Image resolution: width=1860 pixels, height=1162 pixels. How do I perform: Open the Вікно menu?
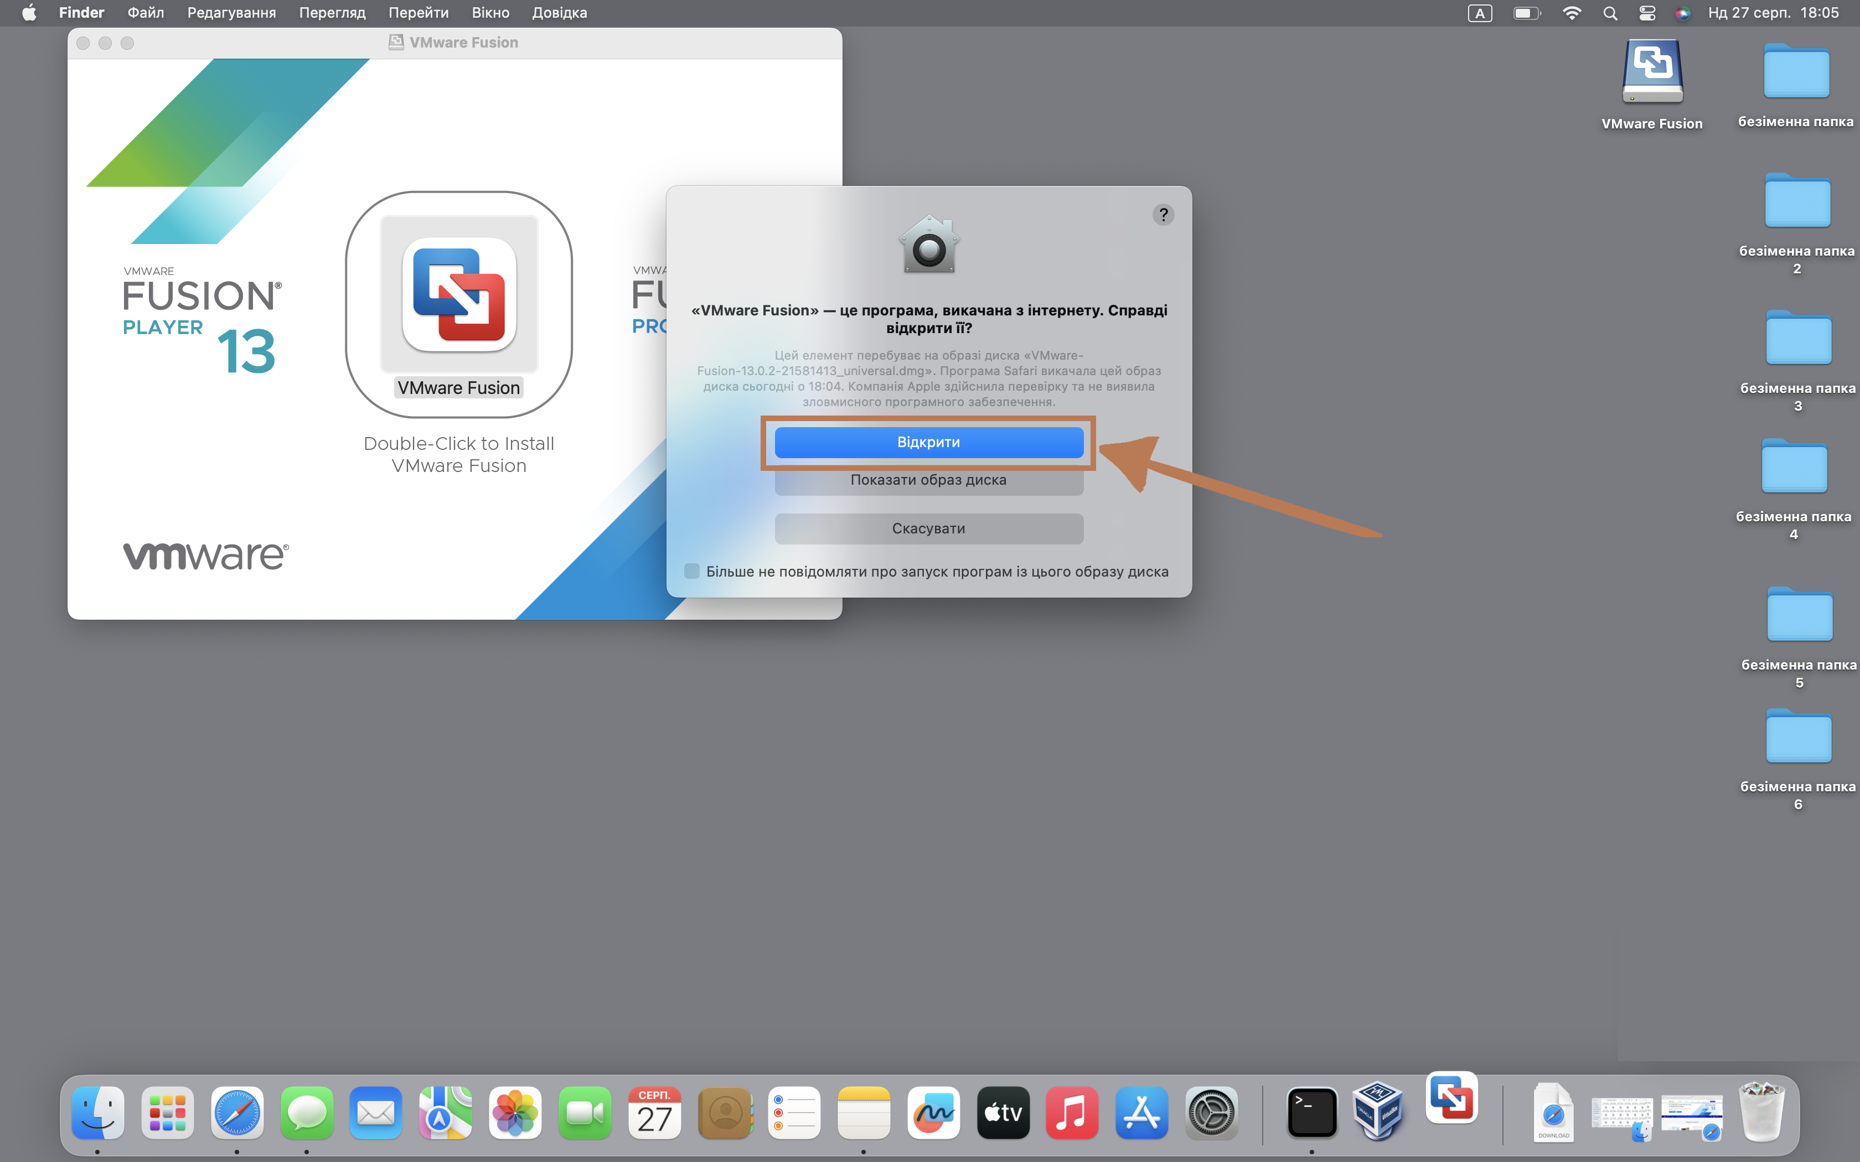tap(490, 13)
